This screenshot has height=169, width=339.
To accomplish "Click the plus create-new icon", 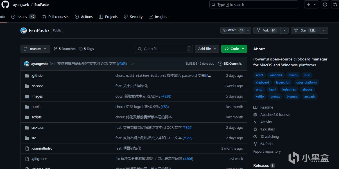I will (x=309, y=4).
